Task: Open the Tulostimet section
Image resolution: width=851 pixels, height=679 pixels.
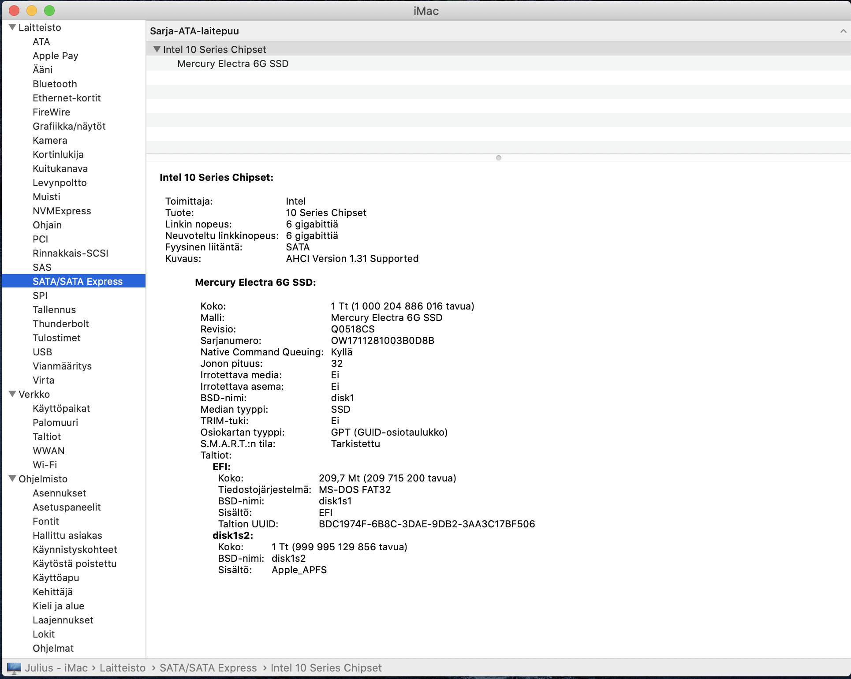Action: pyautogui.click(x=56, y=338)
